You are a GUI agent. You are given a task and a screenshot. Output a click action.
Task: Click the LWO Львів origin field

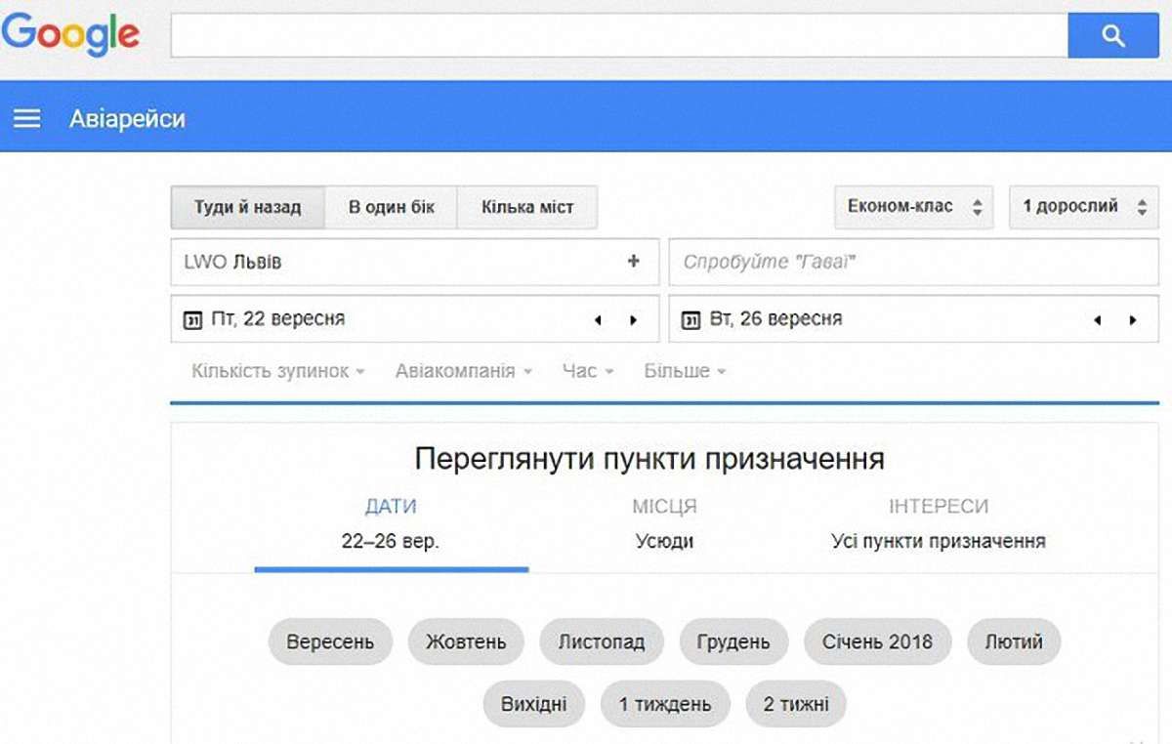415,262
